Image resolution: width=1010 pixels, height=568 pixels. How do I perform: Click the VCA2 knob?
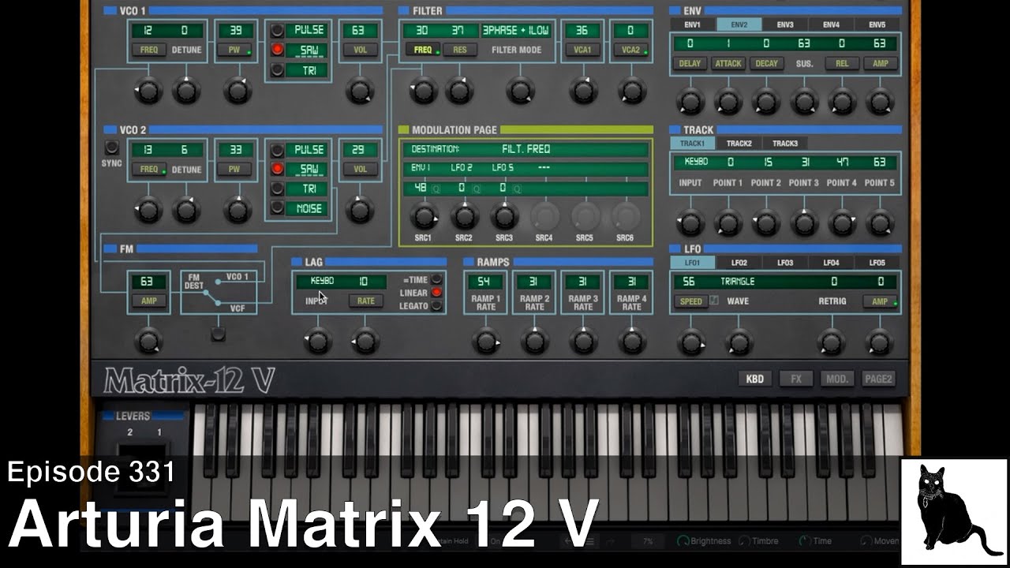point(631,91)
